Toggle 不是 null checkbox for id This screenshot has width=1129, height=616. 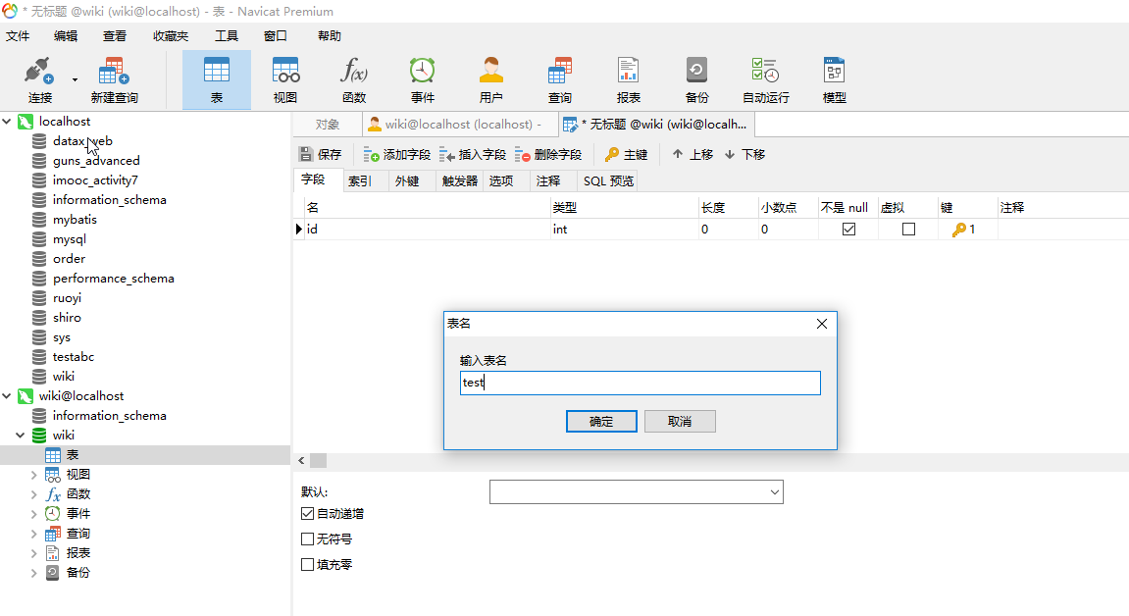[848, 229]
